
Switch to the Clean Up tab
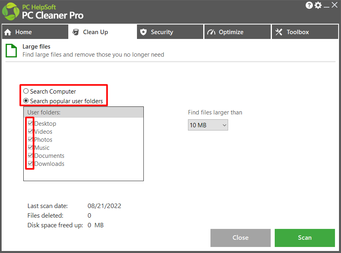[x=102, y=32]
